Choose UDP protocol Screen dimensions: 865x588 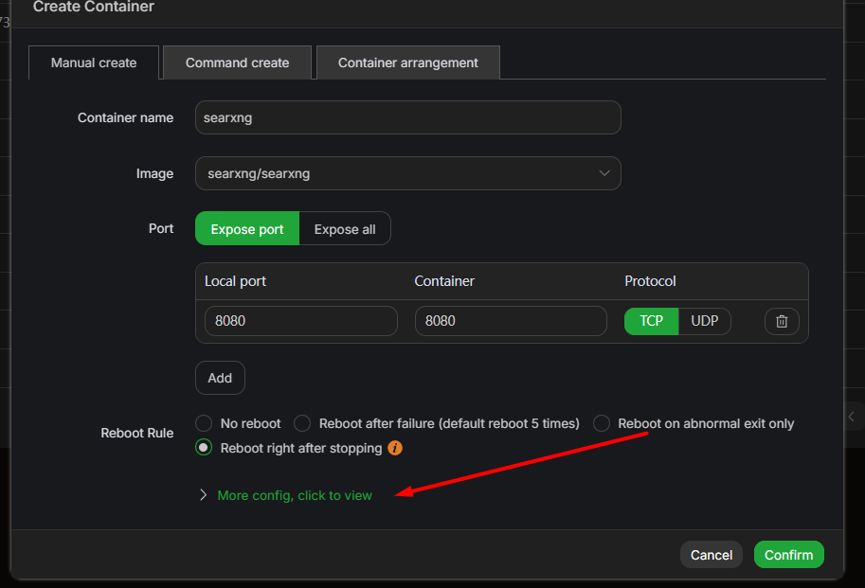[705, 321]
